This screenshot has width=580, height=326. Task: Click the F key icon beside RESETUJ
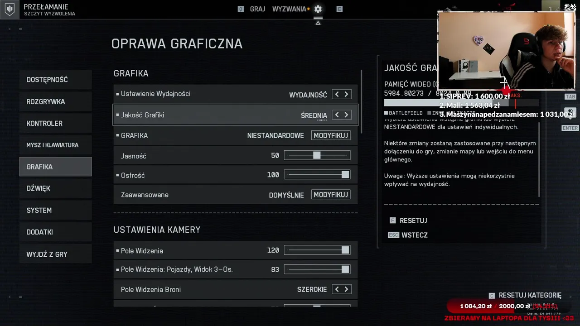(x=392, y=221)
